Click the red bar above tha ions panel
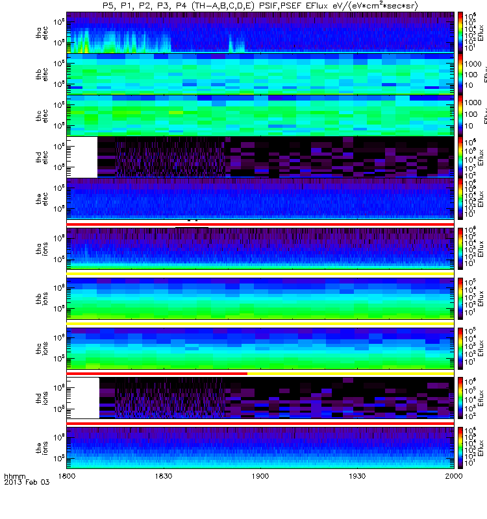 coord(260,224)
